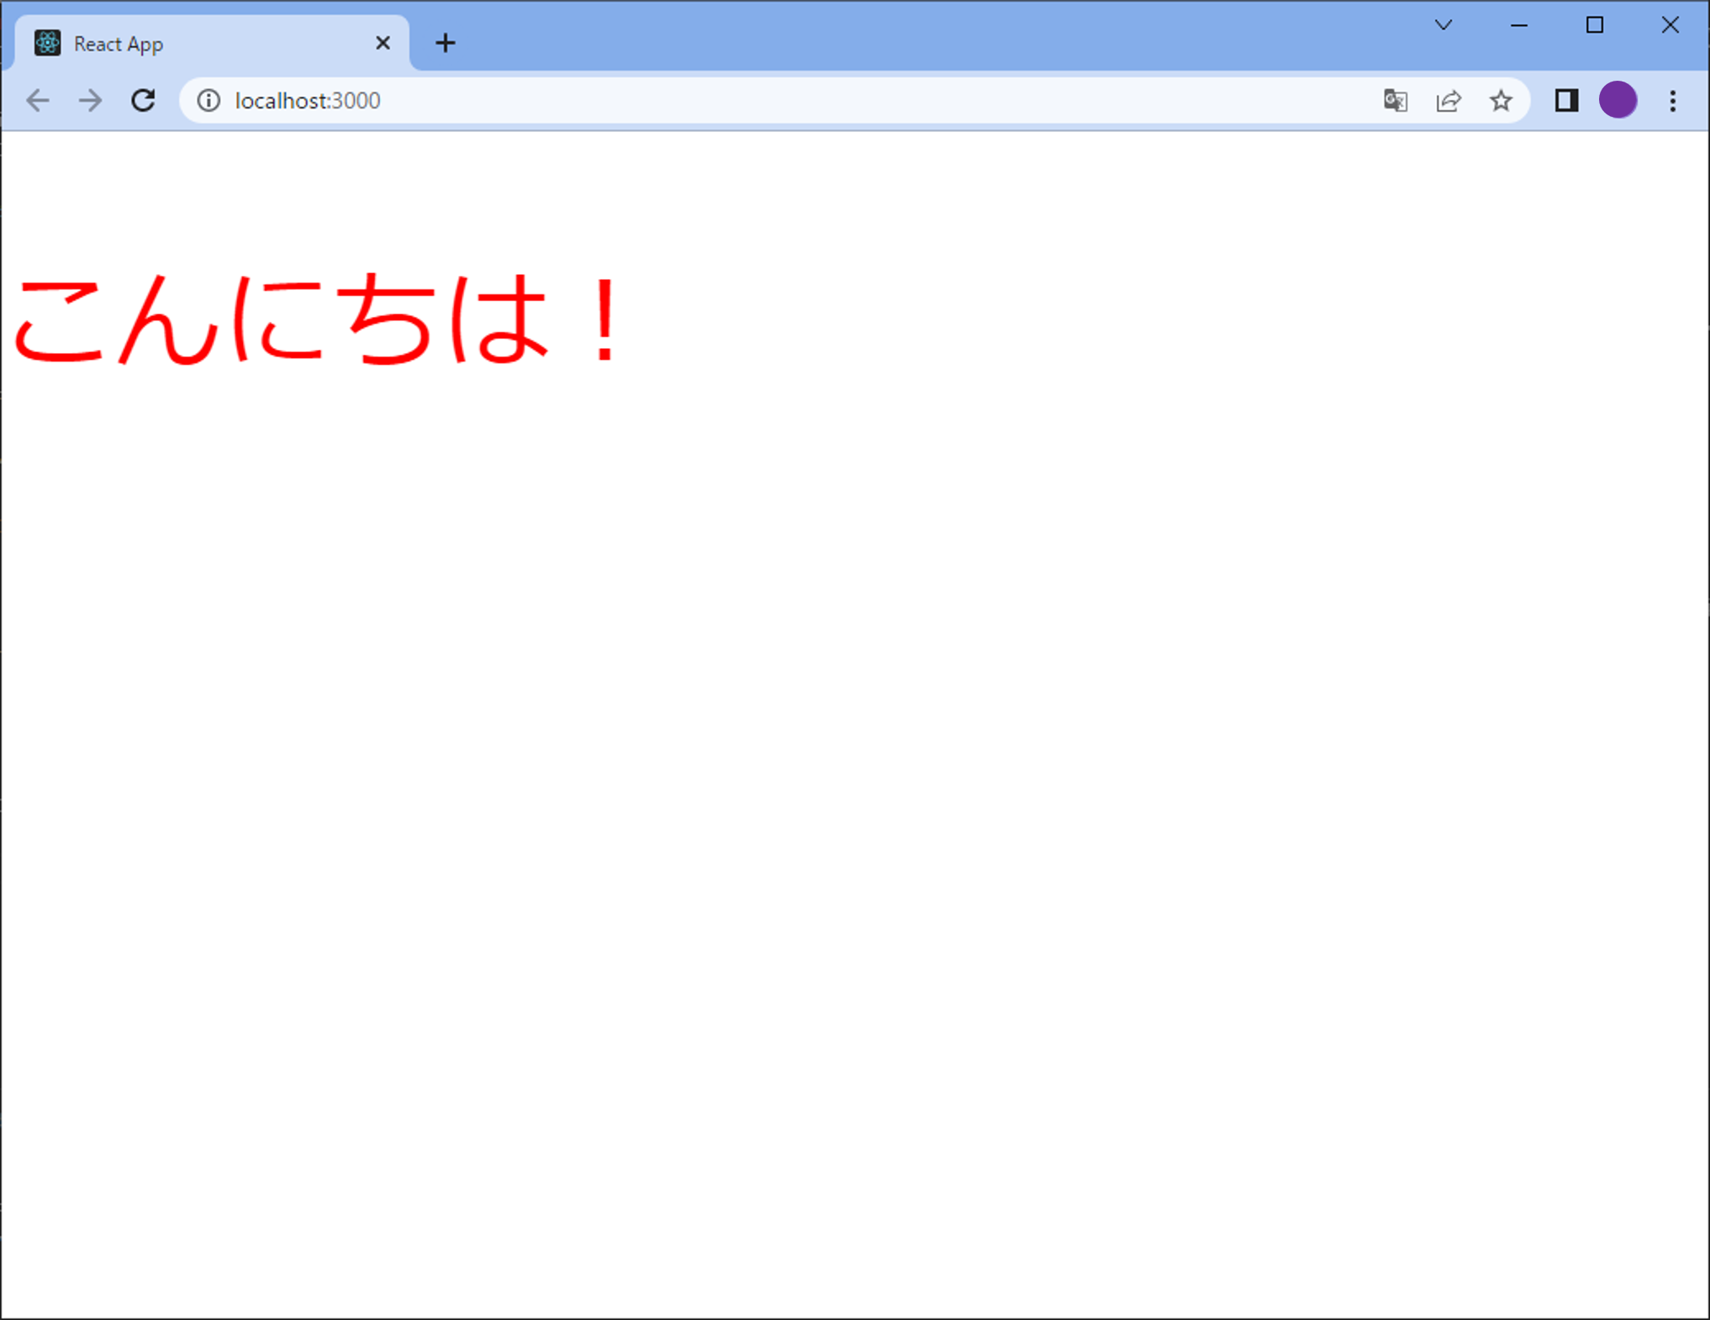Close the React App tab
Viewport: 1710px width, 1320px height.
pyautogui.click(x=383, y=43)
